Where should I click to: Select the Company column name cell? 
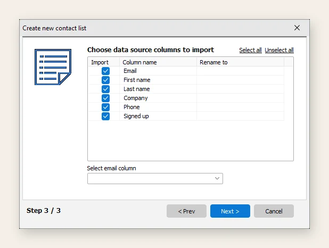[158, 98]
